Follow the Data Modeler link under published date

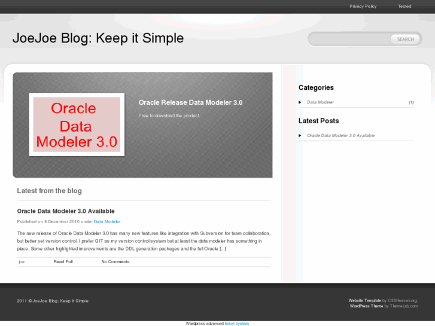107,221
